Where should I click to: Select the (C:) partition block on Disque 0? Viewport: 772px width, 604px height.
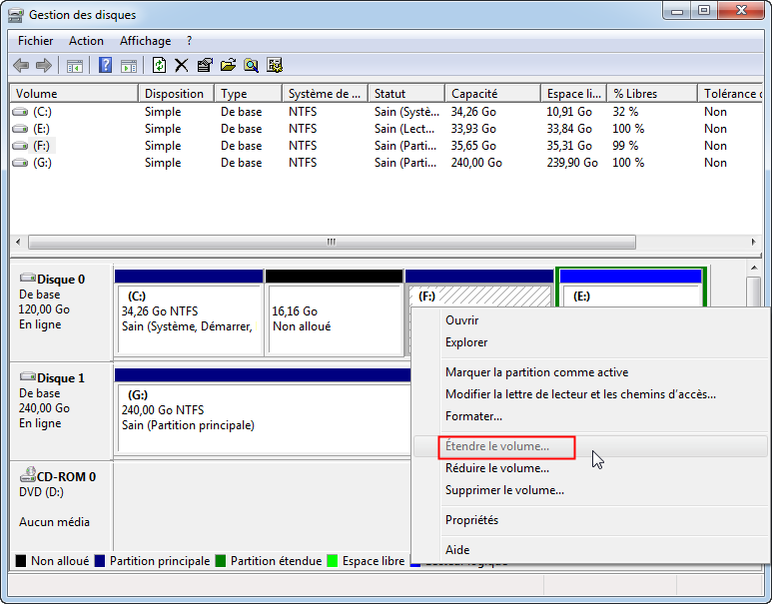tap(189, 312)
